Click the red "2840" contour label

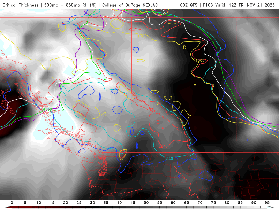pyautogui.click(x=163, y=146)
